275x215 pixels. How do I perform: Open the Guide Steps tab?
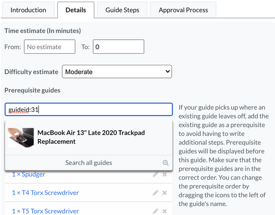122,10
